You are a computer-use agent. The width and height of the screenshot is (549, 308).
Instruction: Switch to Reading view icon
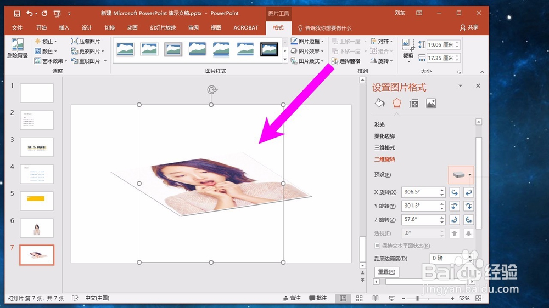376,298
